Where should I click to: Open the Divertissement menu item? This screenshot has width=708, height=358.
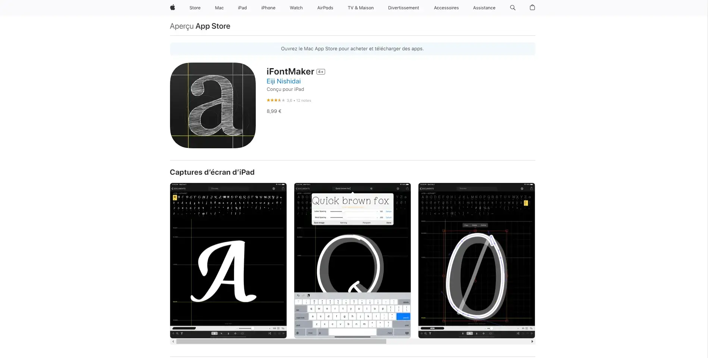403,8
